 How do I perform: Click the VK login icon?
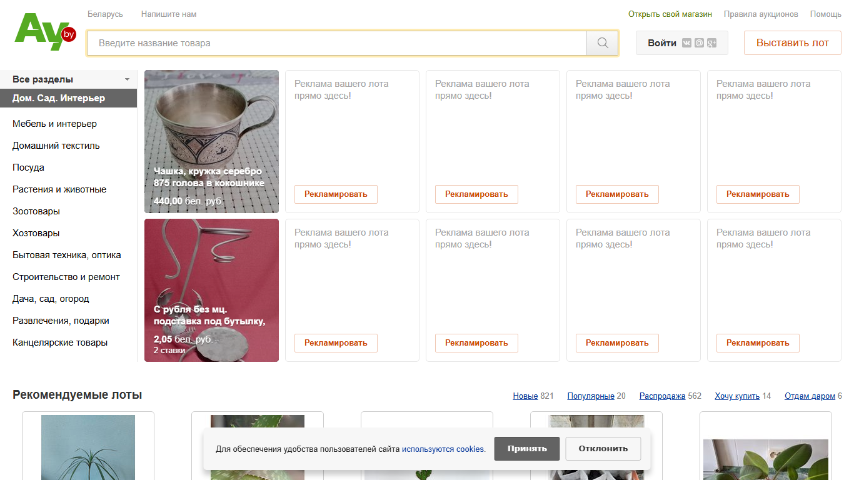coord(686,43)
